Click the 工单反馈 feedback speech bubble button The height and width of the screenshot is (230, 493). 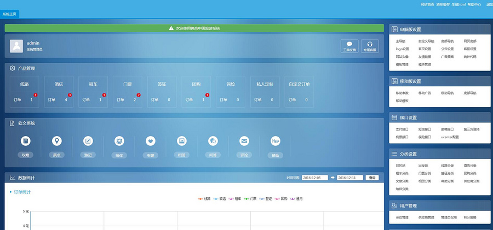tap(349, 46)
